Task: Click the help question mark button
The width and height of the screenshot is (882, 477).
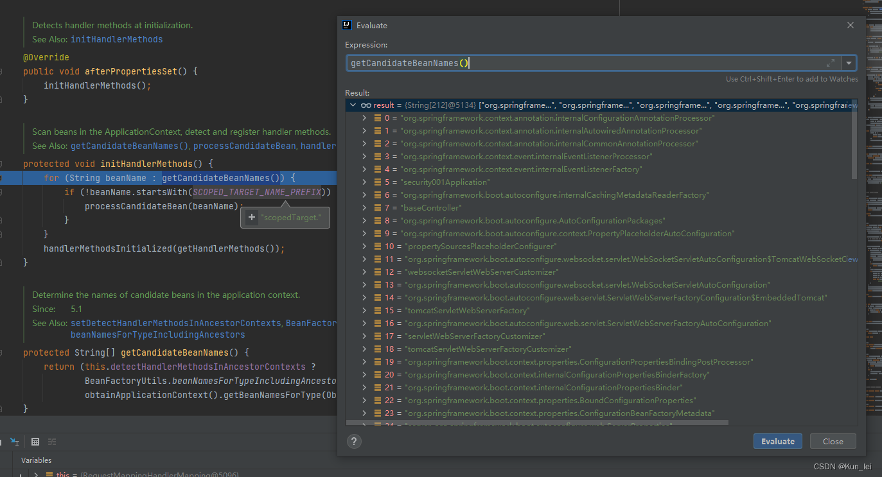Action: click(x=354, y=441)
